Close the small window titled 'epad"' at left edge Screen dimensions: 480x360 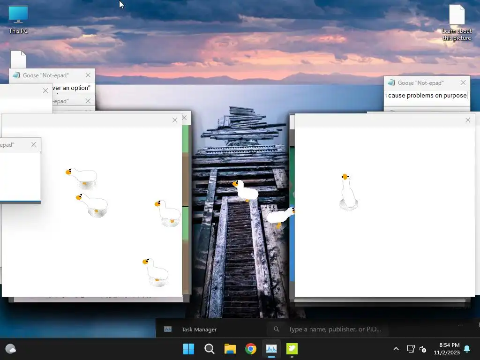coord(34,144)
